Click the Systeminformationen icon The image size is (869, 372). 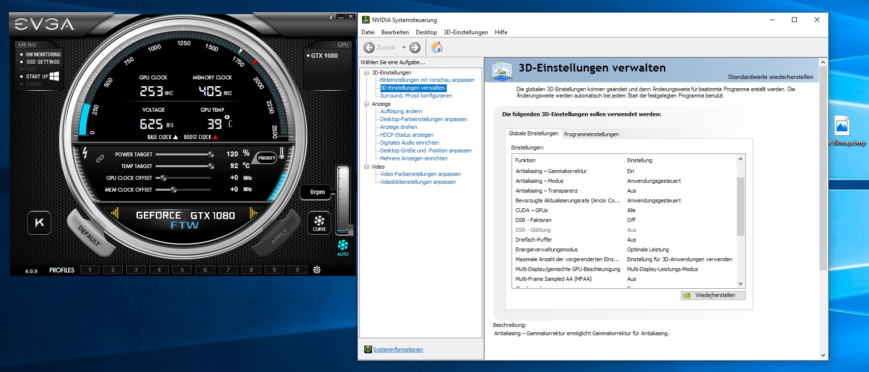(368, 349)
